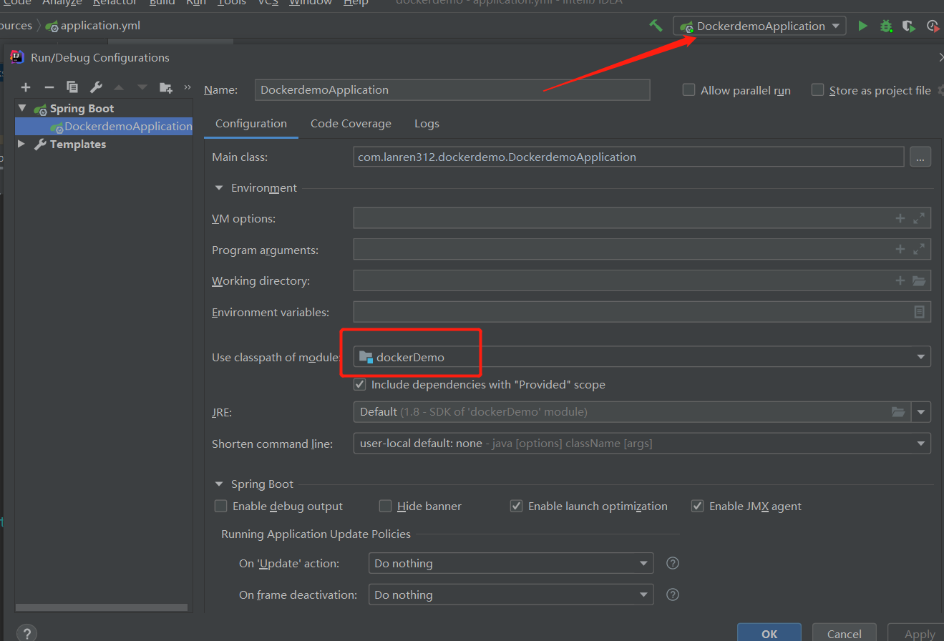
Task: Open Shorten command line dropdown
Action: click(x=642, y=444)
